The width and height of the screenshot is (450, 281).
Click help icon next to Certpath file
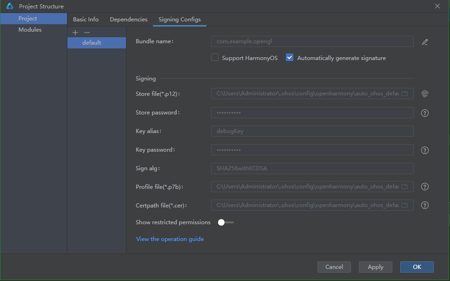tap(424, 205)
